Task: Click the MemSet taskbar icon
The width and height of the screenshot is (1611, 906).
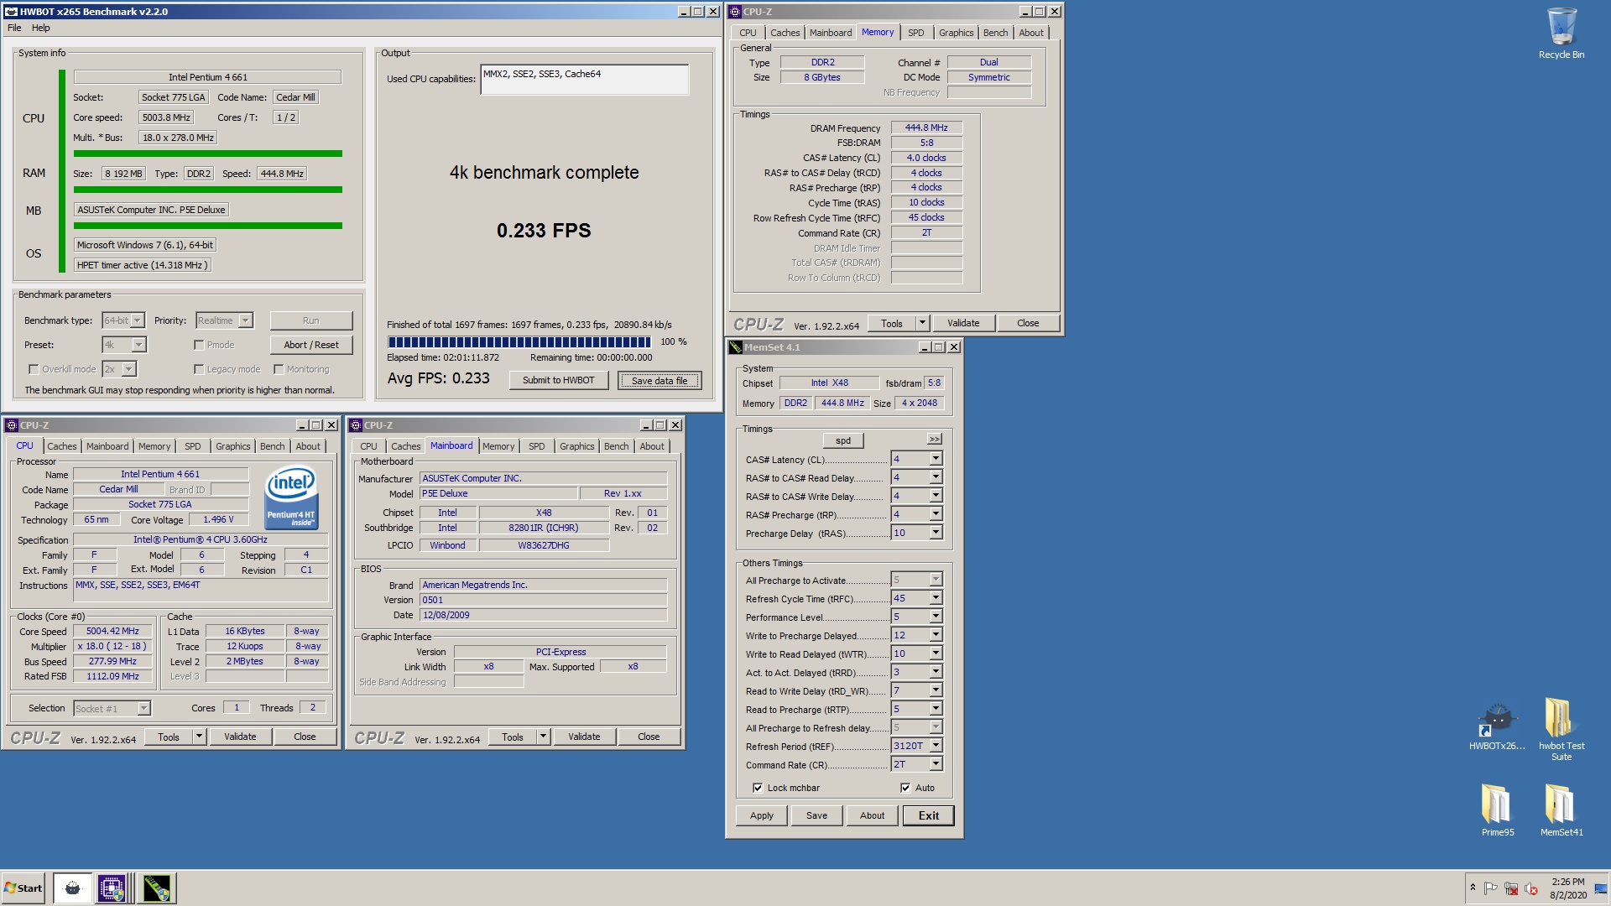Action: 156,888
